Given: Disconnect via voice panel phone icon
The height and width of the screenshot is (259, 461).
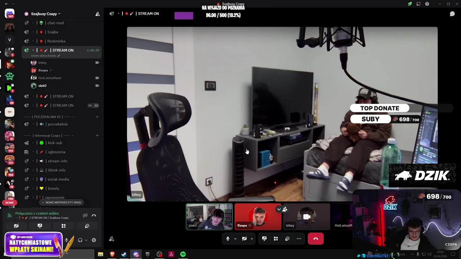Looking at the screenshot, I should coord(94,215).
